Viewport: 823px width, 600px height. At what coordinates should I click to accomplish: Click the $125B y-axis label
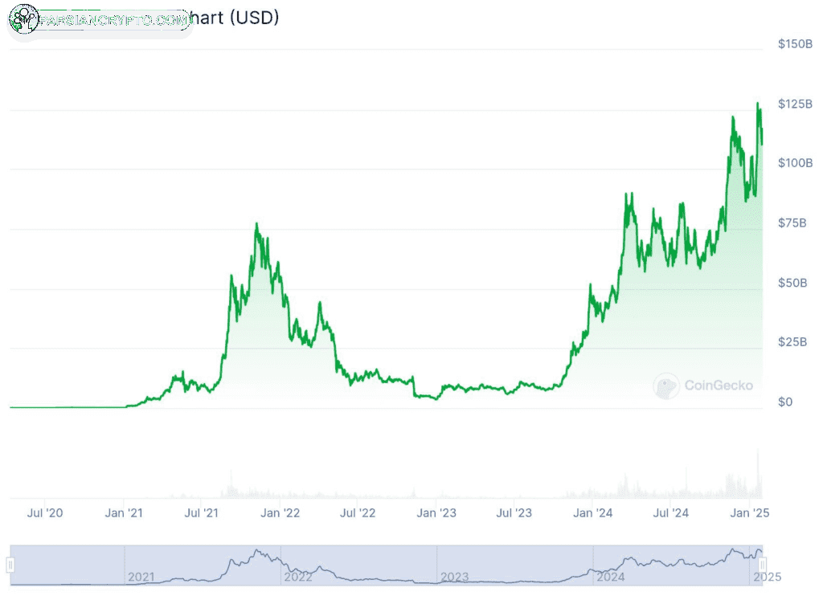click(795, 104)
